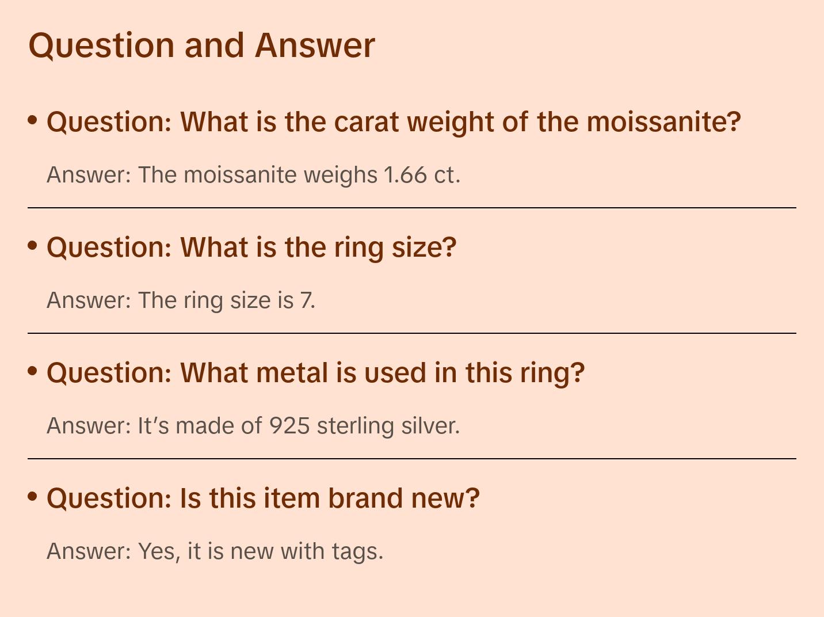The image size is (824, 617).
Task: Click the divider below the moissanite answer
Action: 412,208
